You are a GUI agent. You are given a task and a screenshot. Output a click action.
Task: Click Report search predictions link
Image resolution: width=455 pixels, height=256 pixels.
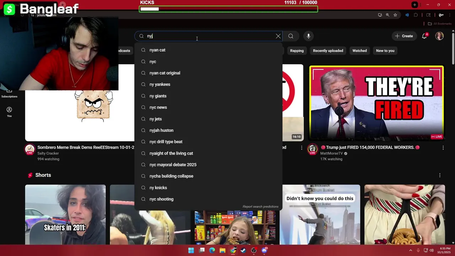pyautogui.click(x=261, y=207)
